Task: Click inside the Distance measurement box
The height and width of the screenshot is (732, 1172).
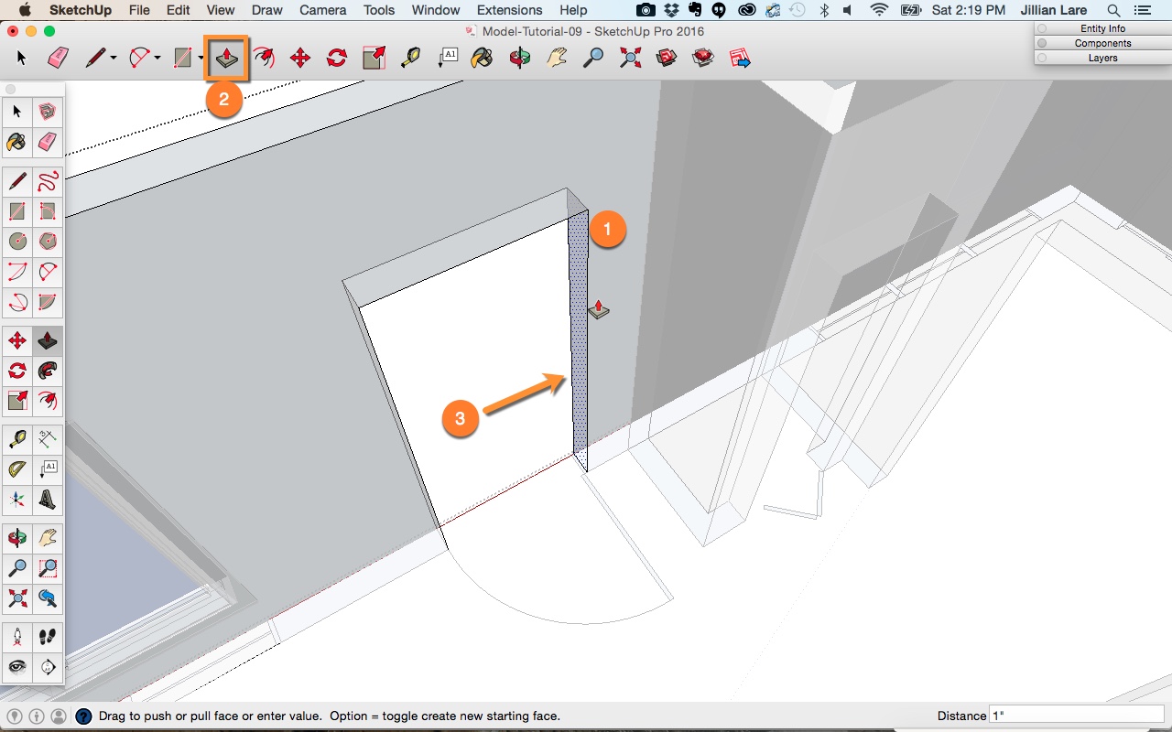Action: click(1076, 715)
